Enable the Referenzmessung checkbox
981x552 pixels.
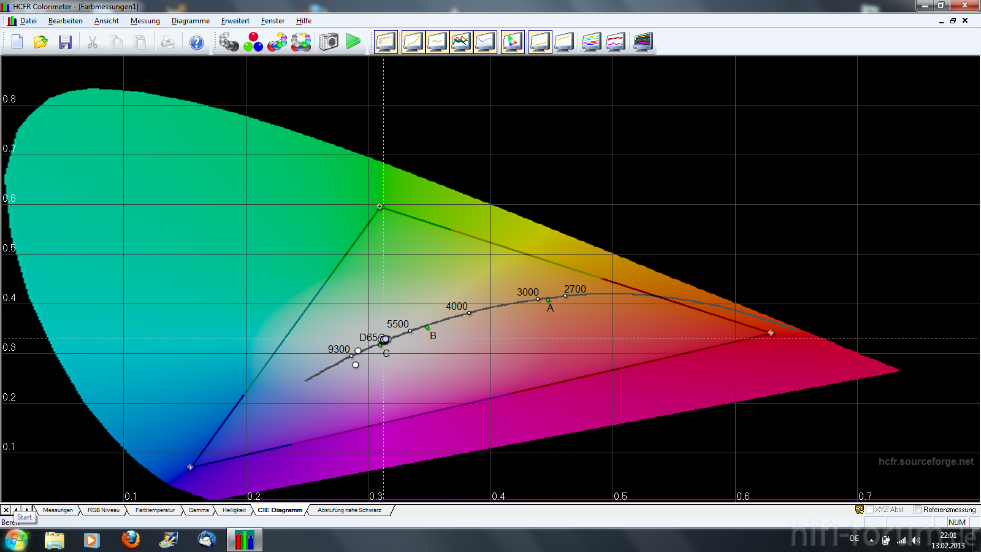coord(917,510)
